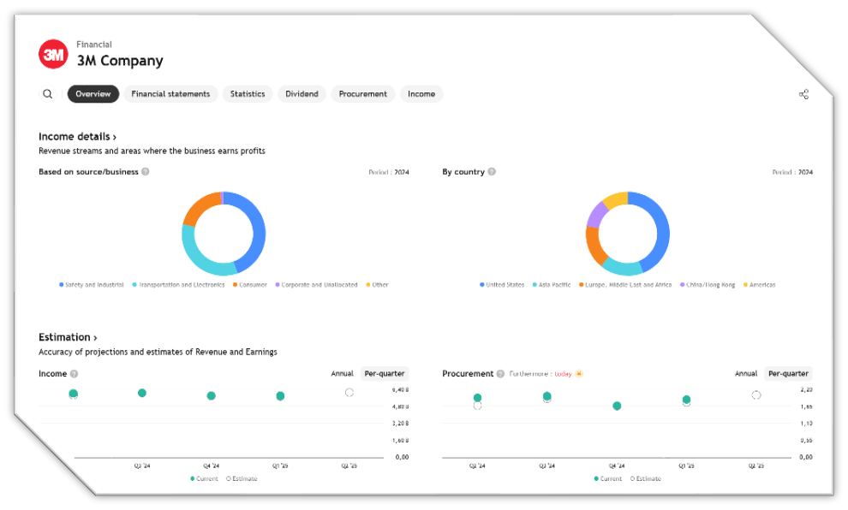Select Per-quarter view for Procurement chart
Image resolution: width=848 pixels, height=510 pixels.
pos(788,374)
